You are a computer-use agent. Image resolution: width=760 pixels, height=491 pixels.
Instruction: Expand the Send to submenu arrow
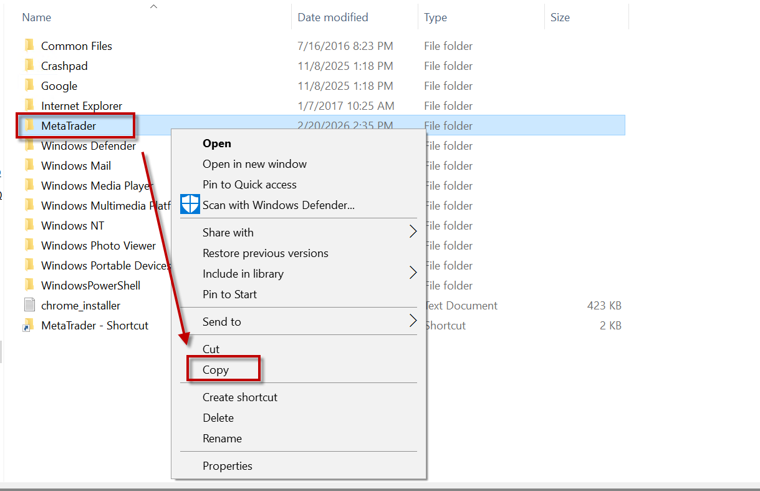point(412,321)
